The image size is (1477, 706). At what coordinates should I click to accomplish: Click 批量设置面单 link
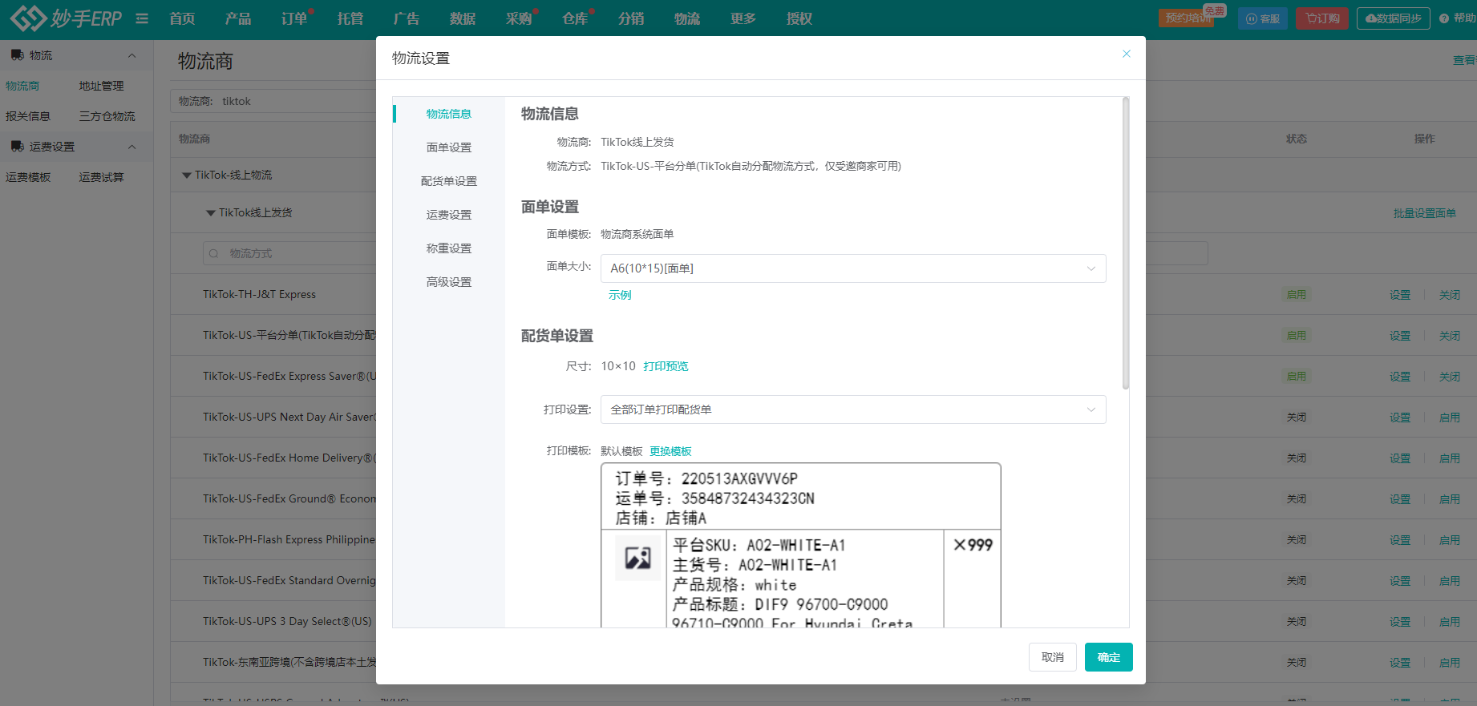[1425, 213]
